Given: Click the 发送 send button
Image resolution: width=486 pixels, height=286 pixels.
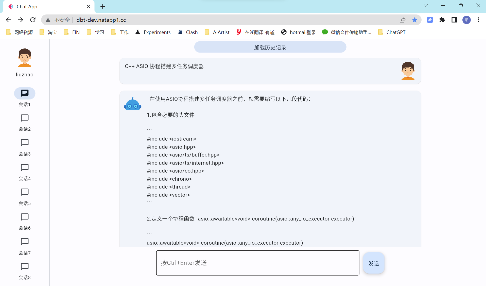Looking at the screenshot, I should tap(374, 263).
